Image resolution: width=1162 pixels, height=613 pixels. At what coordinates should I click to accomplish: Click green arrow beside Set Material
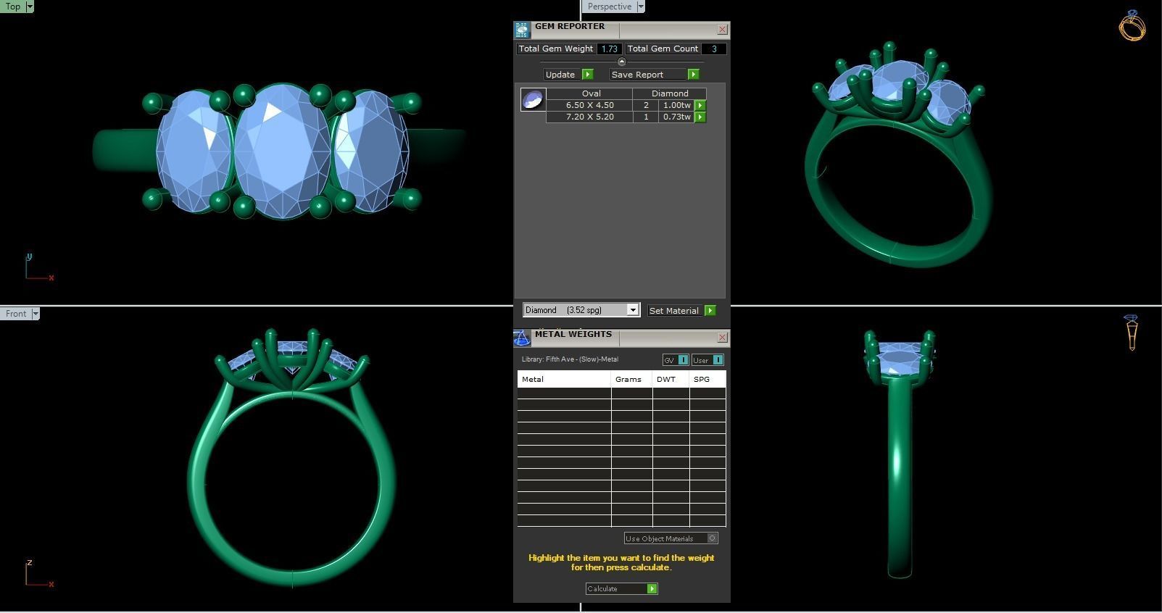pyautogui.click(x=710, y=310)
